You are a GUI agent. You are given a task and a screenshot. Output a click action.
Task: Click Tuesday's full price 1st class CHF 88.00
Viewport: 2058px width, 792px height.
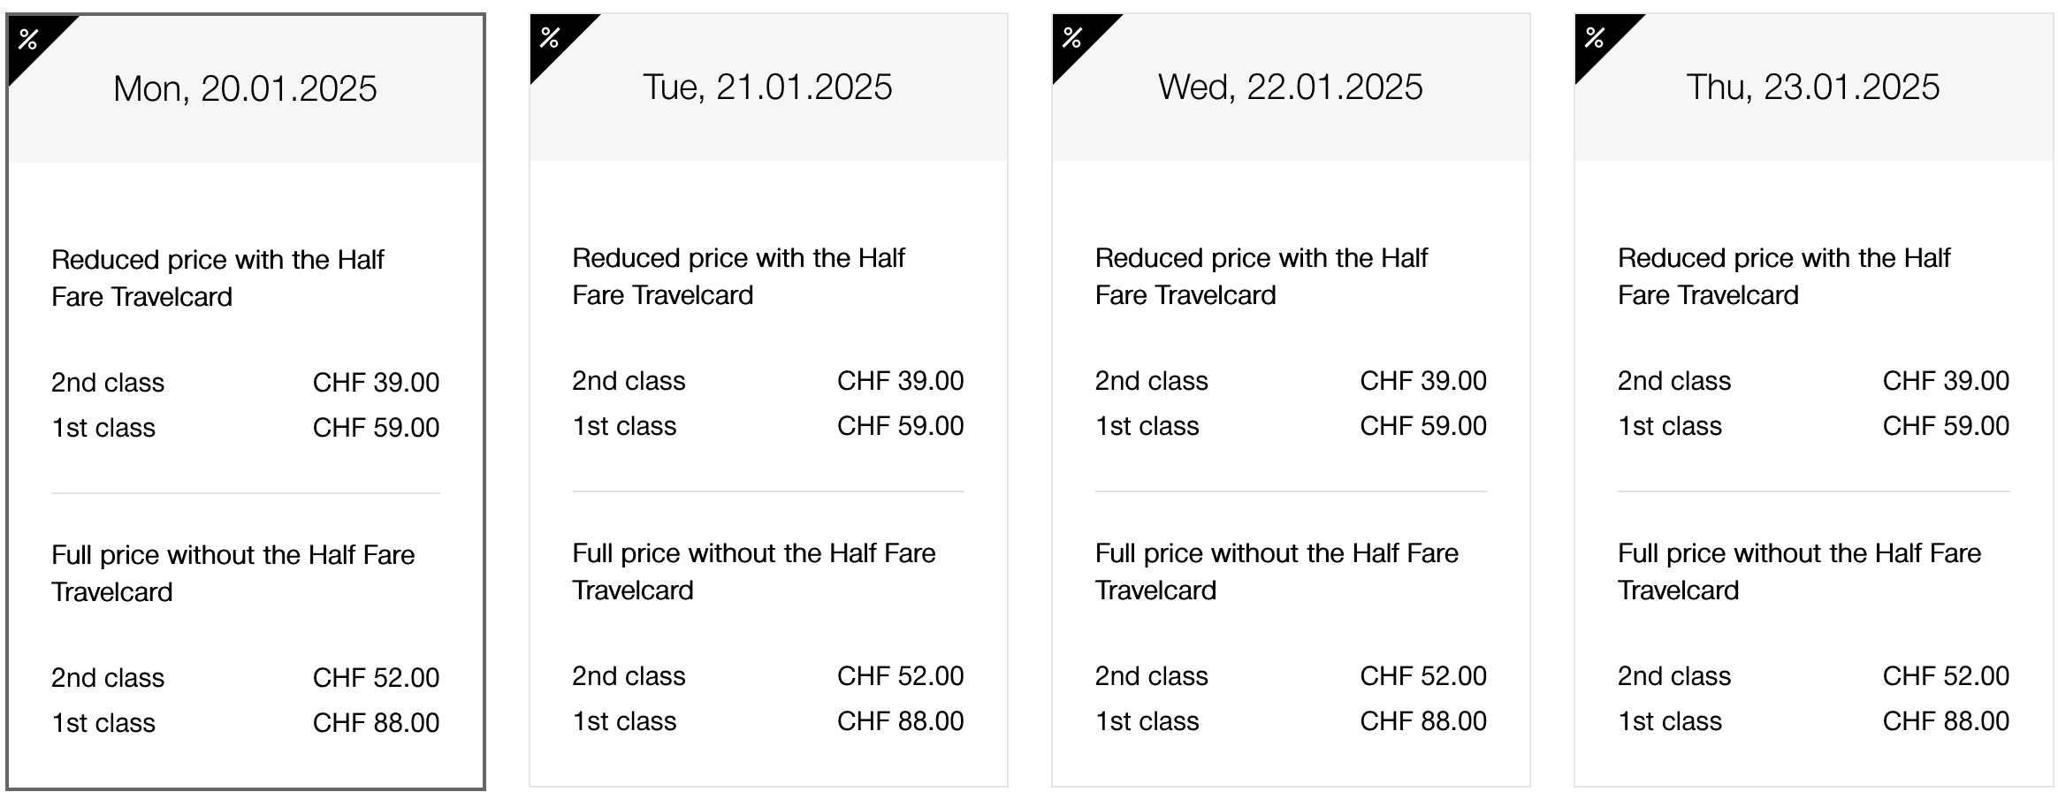(900, 721)
